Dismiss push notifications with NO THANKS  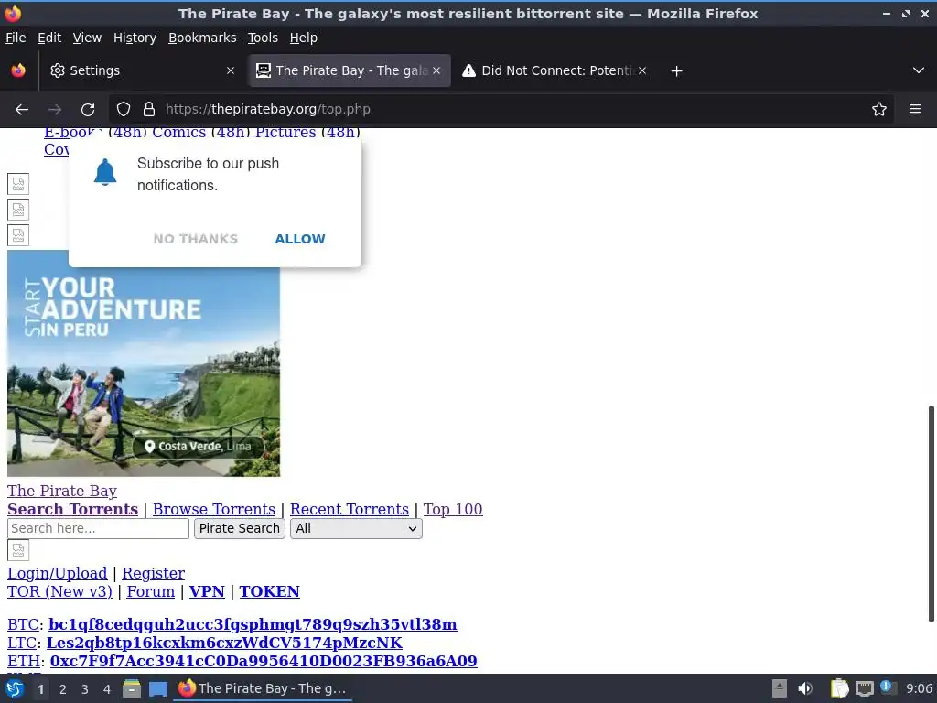tap(196, 239)
